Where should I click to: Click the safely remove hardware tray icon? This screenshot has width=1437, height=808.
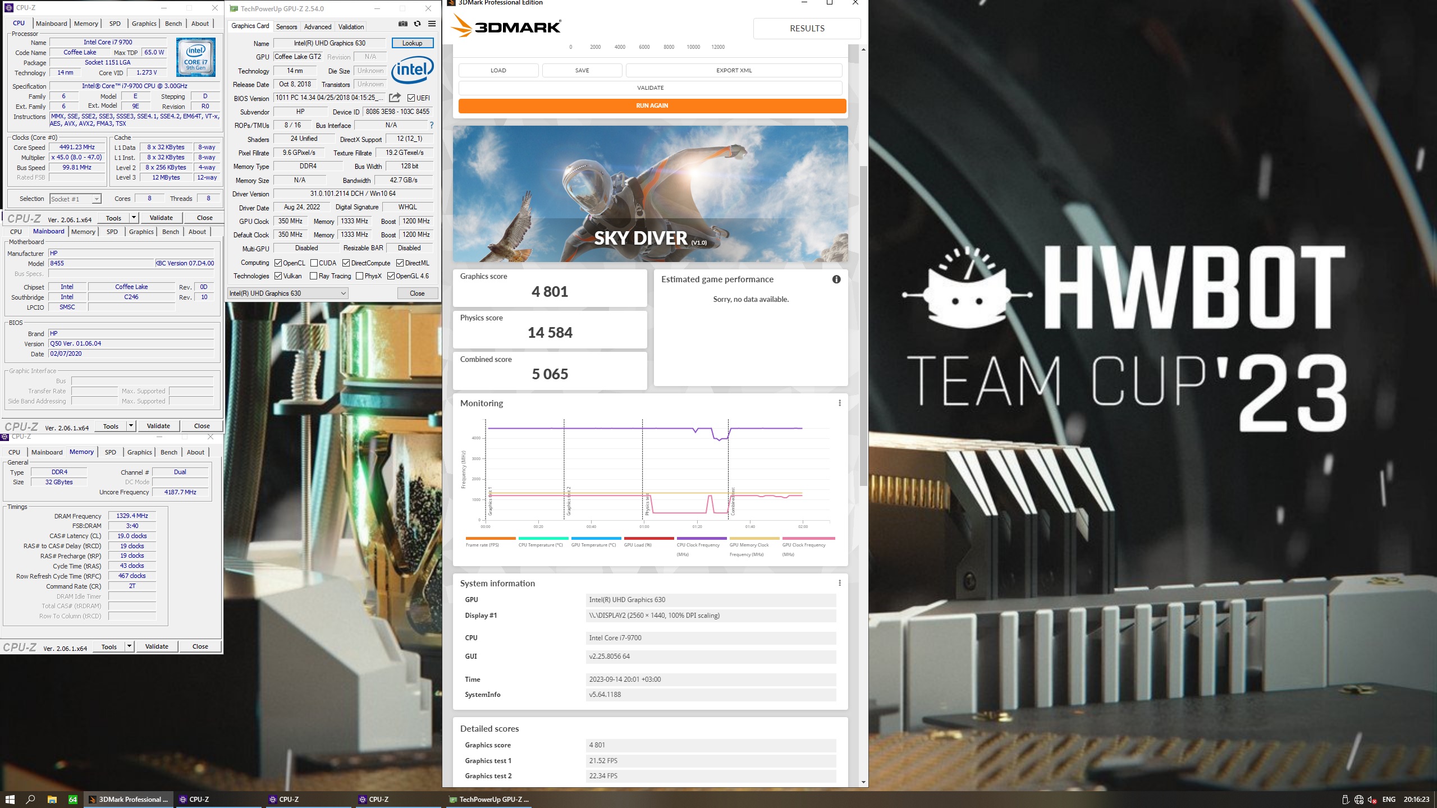pos(1346,800)
